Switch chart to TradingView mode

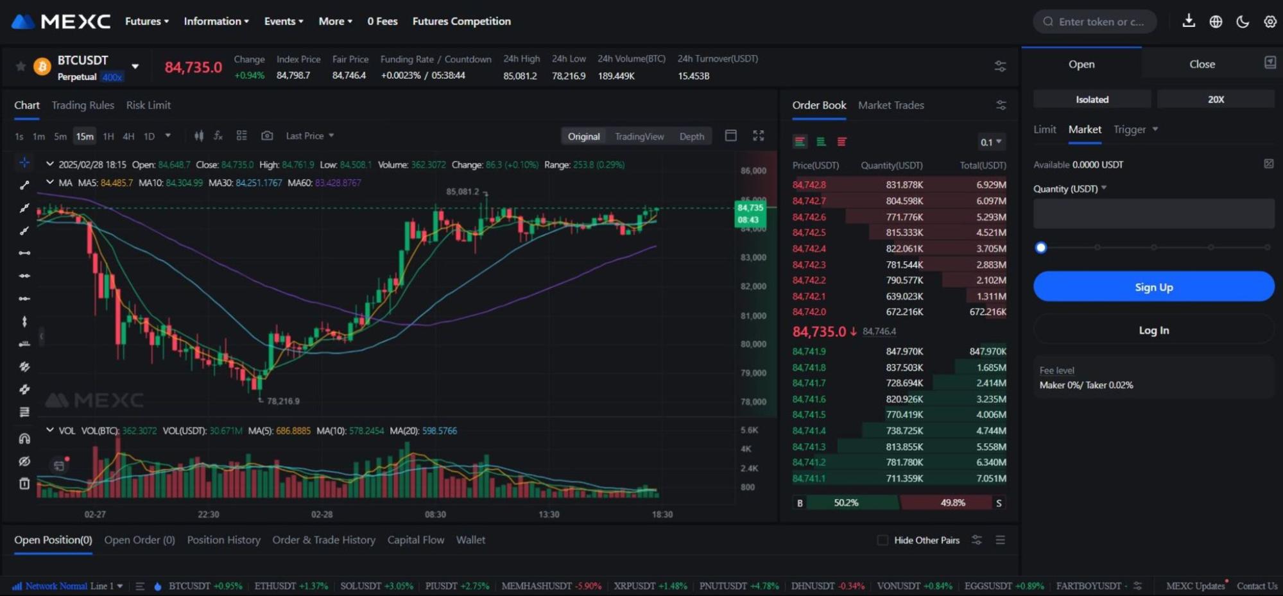click(x=639, y=136)
